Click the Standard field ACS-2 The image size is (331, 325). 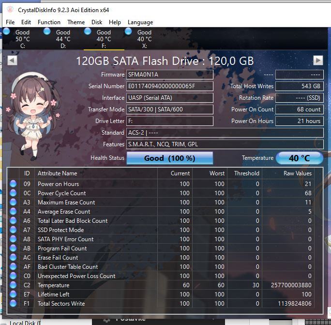(x=225, y=133)
